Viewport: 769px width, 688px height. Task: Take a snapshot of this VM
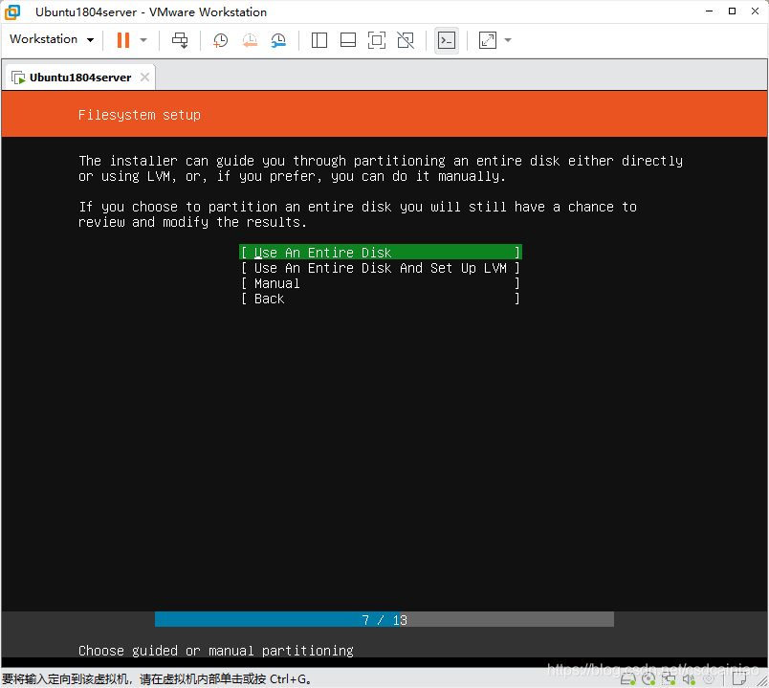(220, 40)
